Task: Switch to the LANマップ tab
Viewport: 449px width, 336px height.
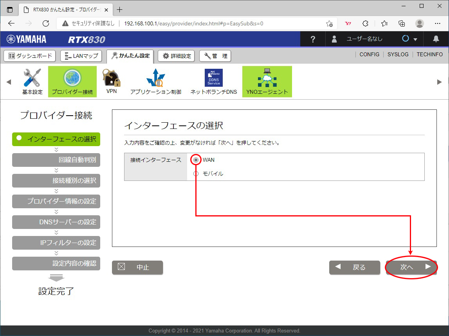Action: (81, 56)
